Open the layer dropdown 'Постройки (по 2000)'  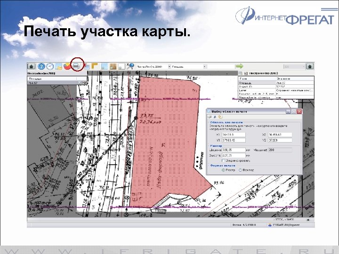coord(153,67)
